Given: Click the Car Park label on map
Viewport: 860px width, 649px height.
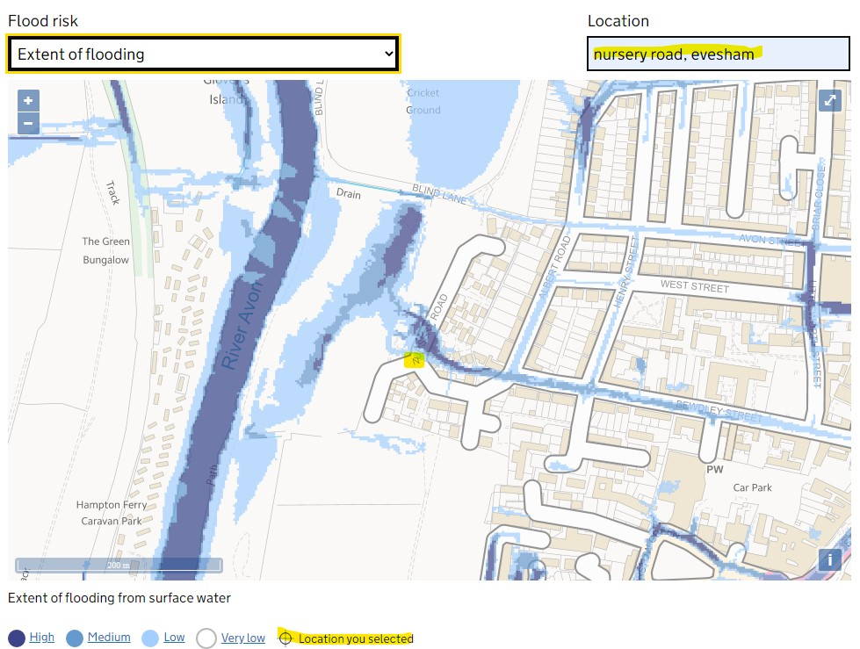Looking at the screenshot, I should [753, 487].
